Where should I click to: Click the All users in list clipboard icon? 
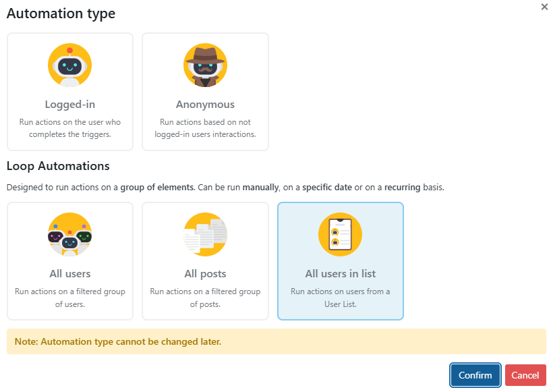340,235
